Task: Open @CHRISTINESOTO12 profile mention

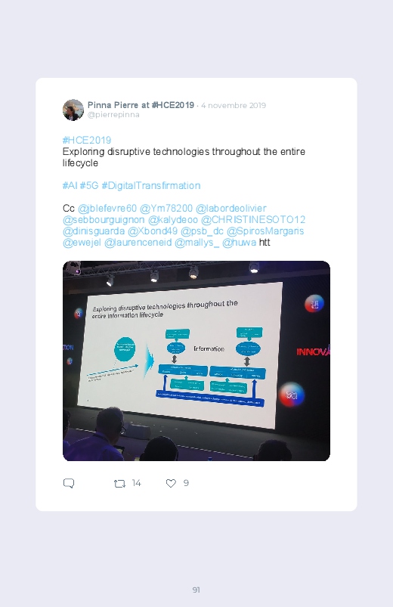Action: (x=253, y=219)
